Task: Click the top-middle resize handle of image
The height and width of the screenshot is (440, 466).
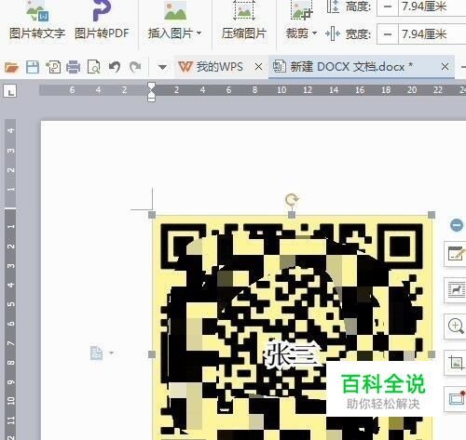Action: pos(292,215)
